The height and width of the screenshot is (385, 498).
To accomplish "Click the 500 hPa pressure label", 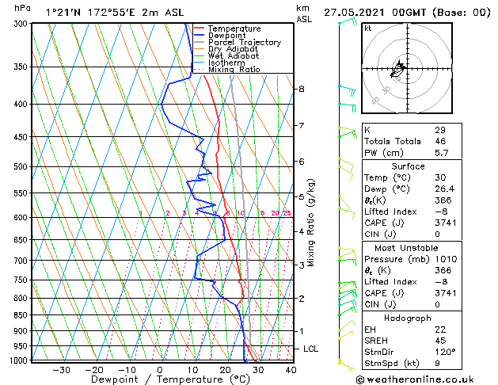I will click(x=22, y=167).
